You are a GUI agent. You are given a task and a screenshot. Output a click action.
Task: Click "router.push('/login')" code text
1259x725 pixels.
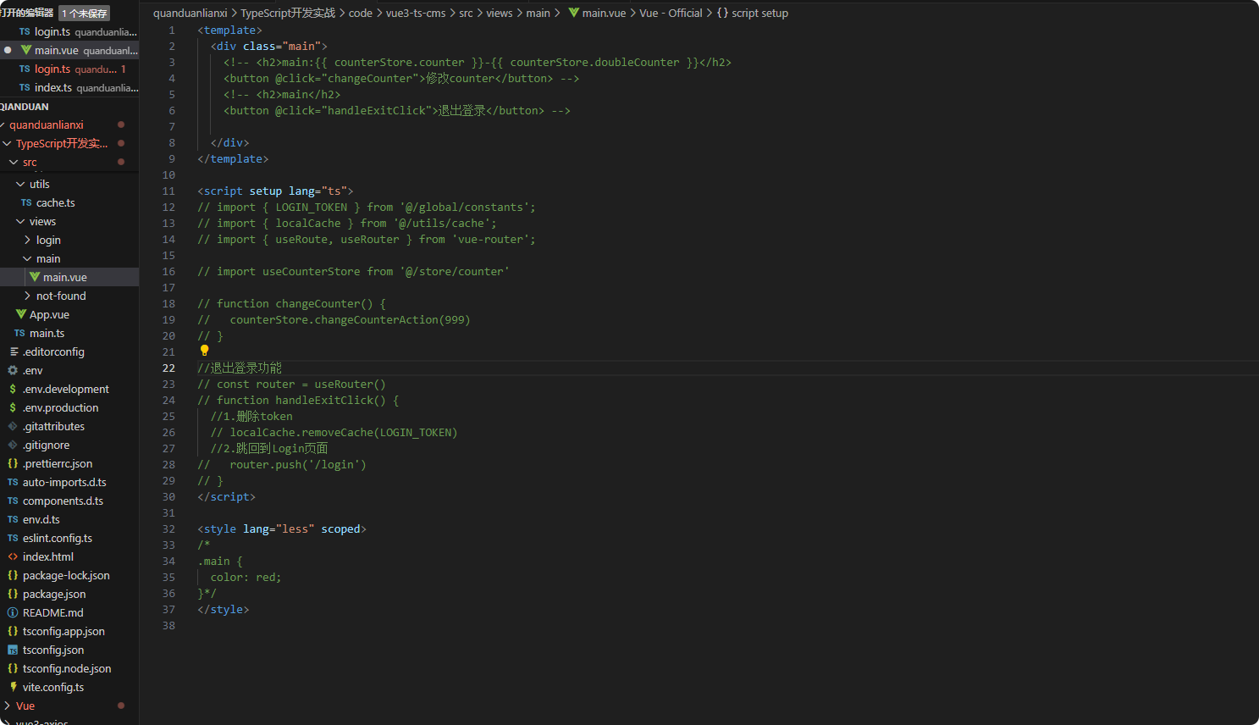pyautogui.click(x=298, y=464)
